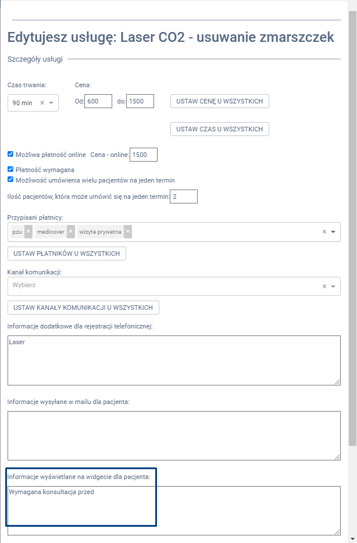The image size is (357, 543).
Task: Remove the pzu payer tag
Action: click(28, 231)
